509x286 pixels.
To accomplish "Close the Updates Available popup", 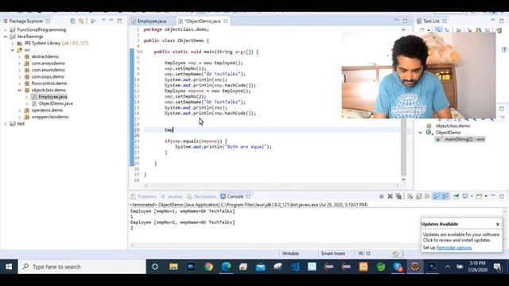I will (x=498, y=224).
